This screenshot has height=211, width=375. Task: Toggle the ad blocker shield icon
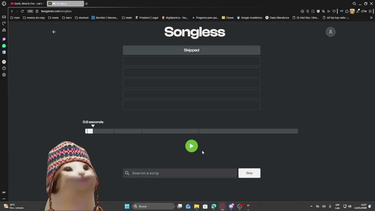click(318, 11)
